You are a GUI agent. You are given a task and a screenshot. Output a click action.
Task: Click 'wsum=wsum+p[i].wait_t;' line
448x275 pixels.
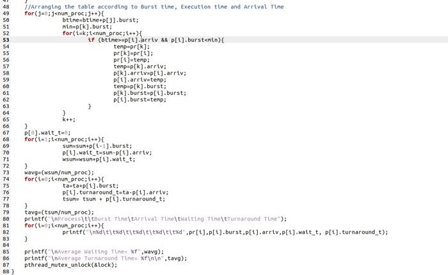(x=99, y=160)
